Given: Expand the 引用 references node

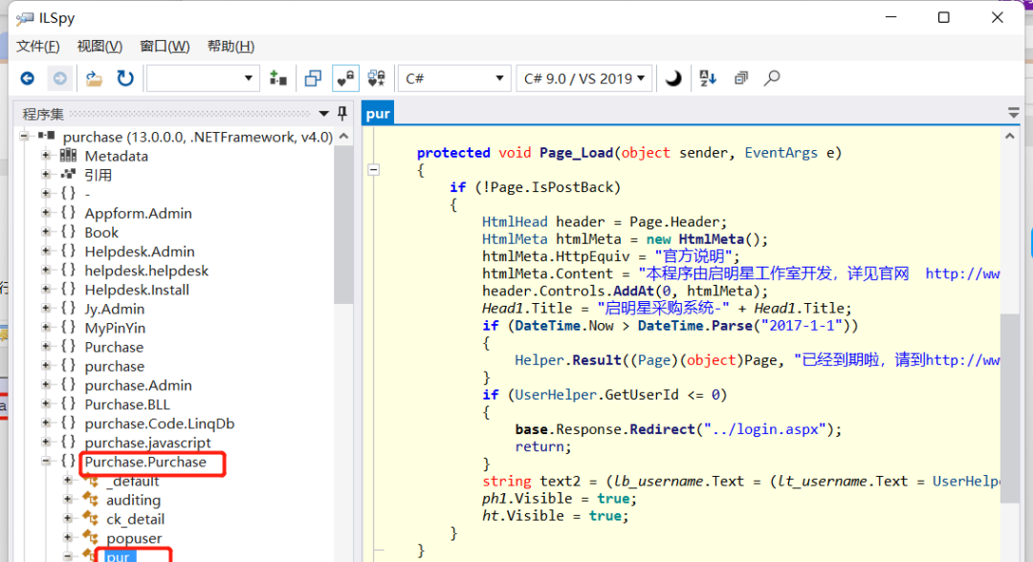Looking at the screenshot, I should 46,174.
